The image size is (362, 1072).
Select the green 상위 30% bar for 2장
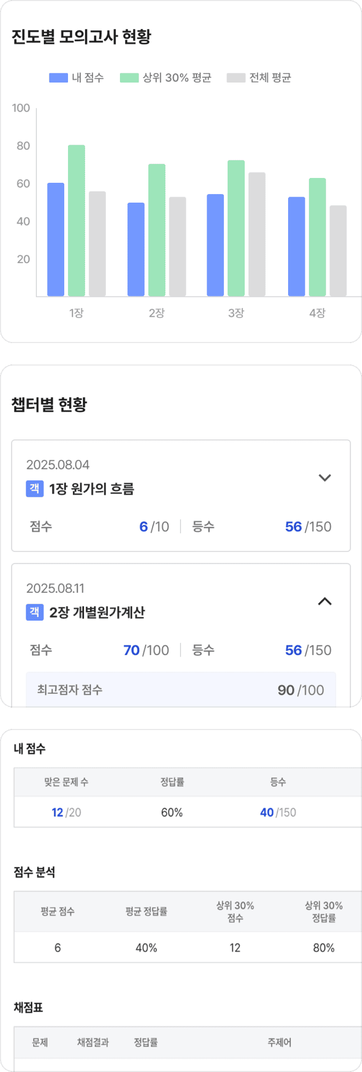coord(157,230)
